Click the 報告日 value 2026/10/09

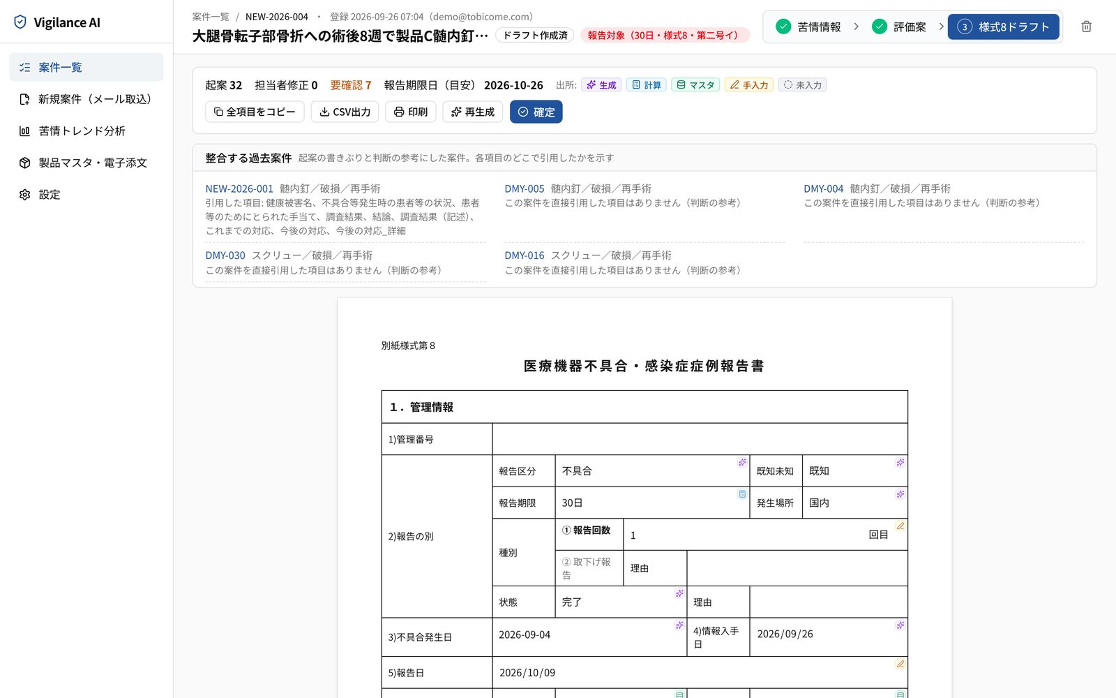point(527,673)
